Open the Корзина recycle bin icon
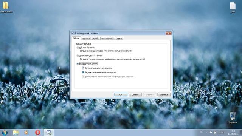This screenshot has width=242, height=136. [233, 117]
